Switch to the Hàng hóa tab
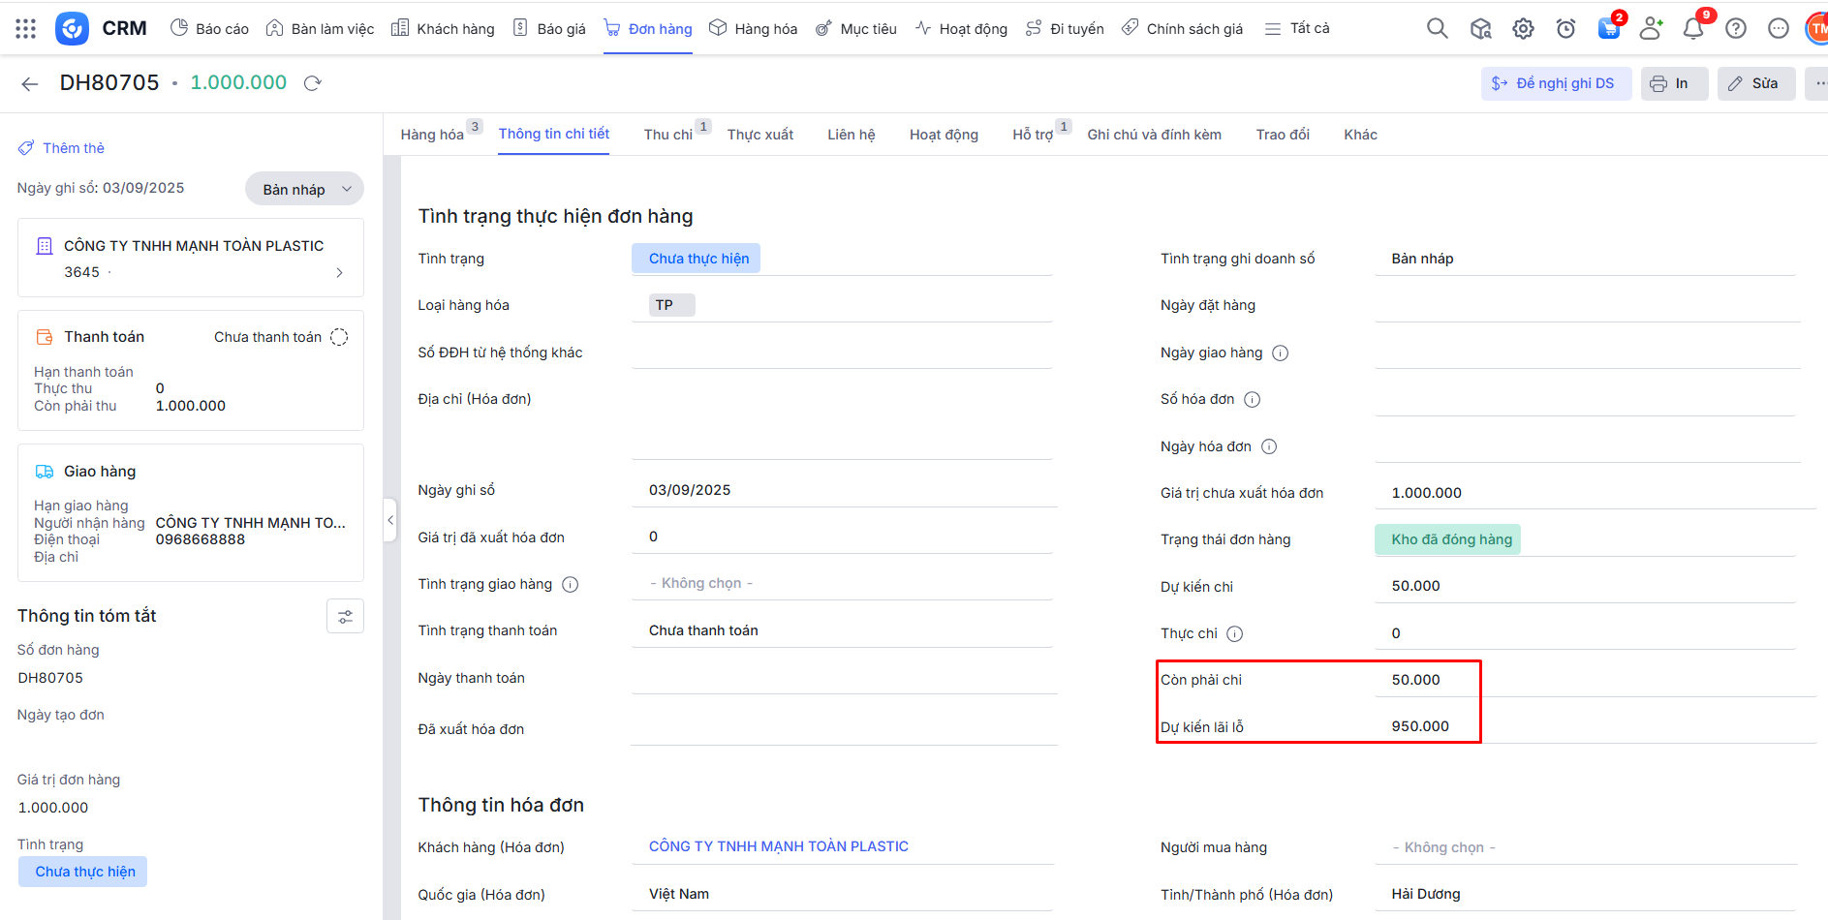 coord(432,135)
